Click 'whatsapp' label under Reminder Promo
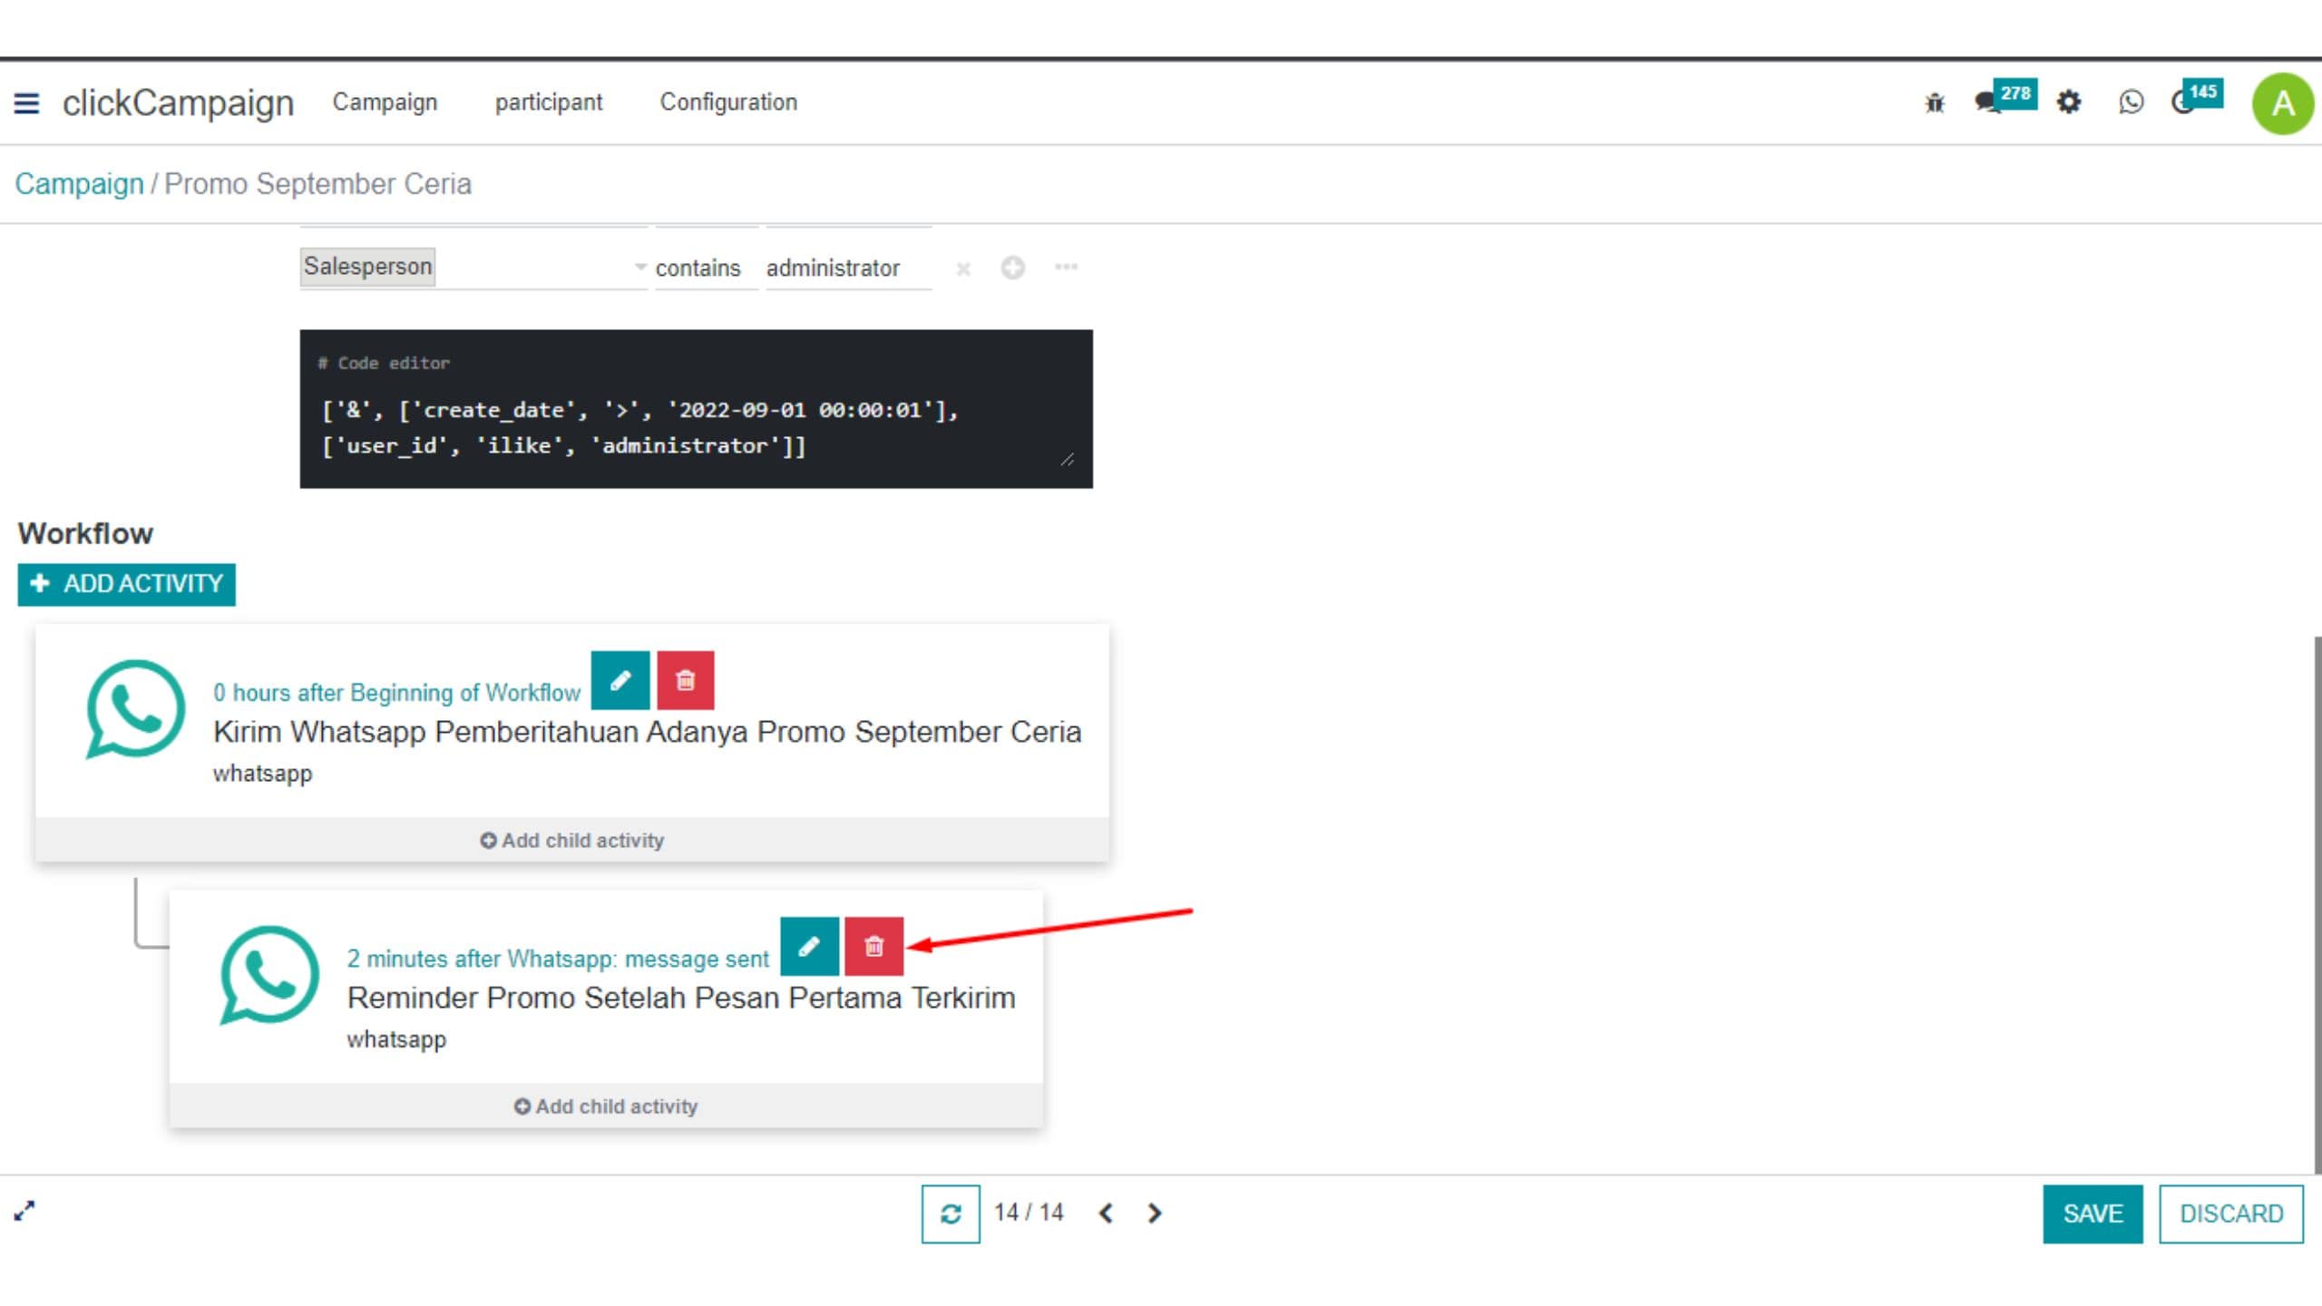Screen dimensions: 2322x1306 396,1039
